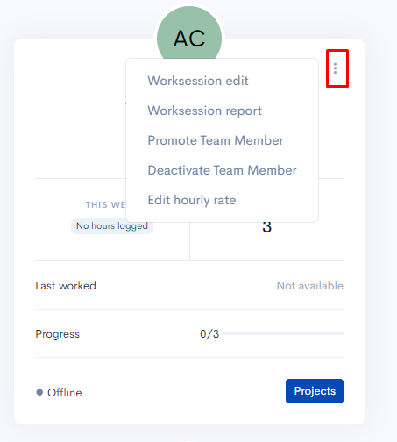Choose Promote Team Member
Image resolution: width=397 pixels, height=442 pixels.
coord(216,140)
